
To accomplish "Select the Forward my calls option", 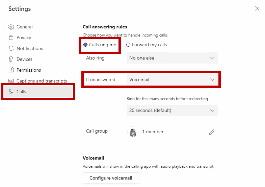I will [x=128, y=45].
